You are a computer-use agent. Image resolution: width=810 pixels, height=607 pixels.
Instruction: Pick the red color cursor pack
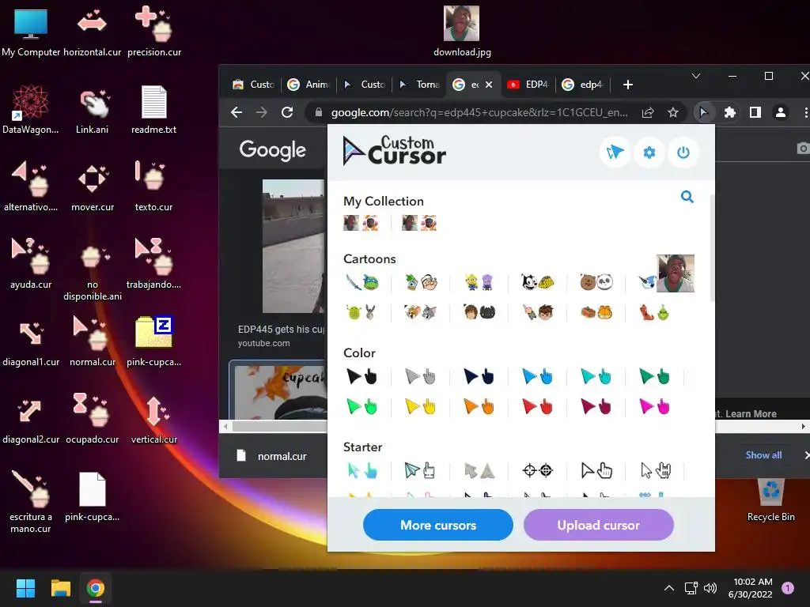537,407
